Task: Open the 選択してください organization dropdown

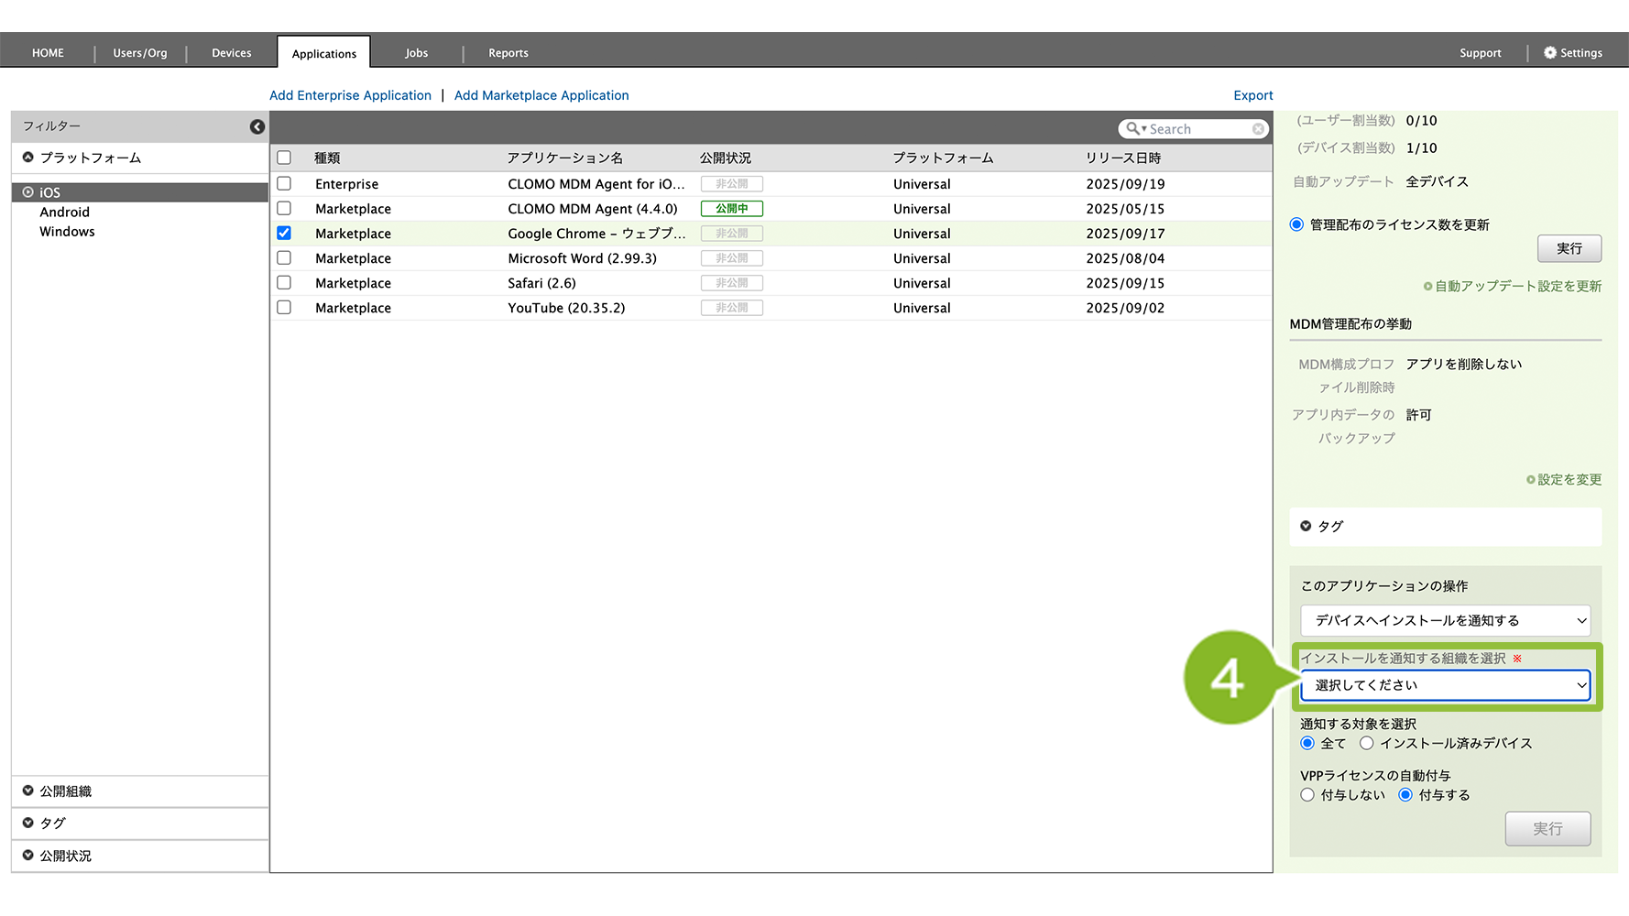Action: (x=1445, y=685)
